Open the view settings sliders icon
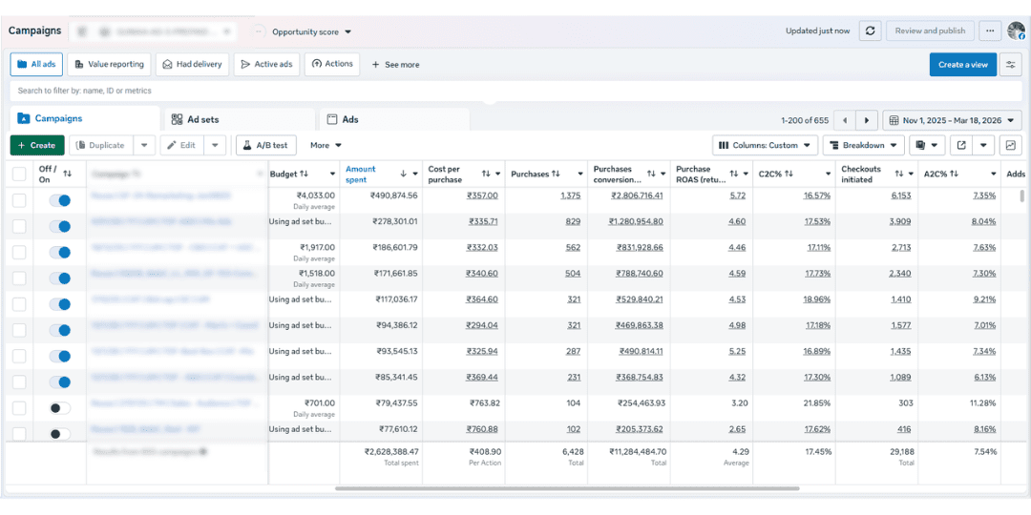Image resolution: width=1031 pixels, height=515 pixels. [1010, 65]
